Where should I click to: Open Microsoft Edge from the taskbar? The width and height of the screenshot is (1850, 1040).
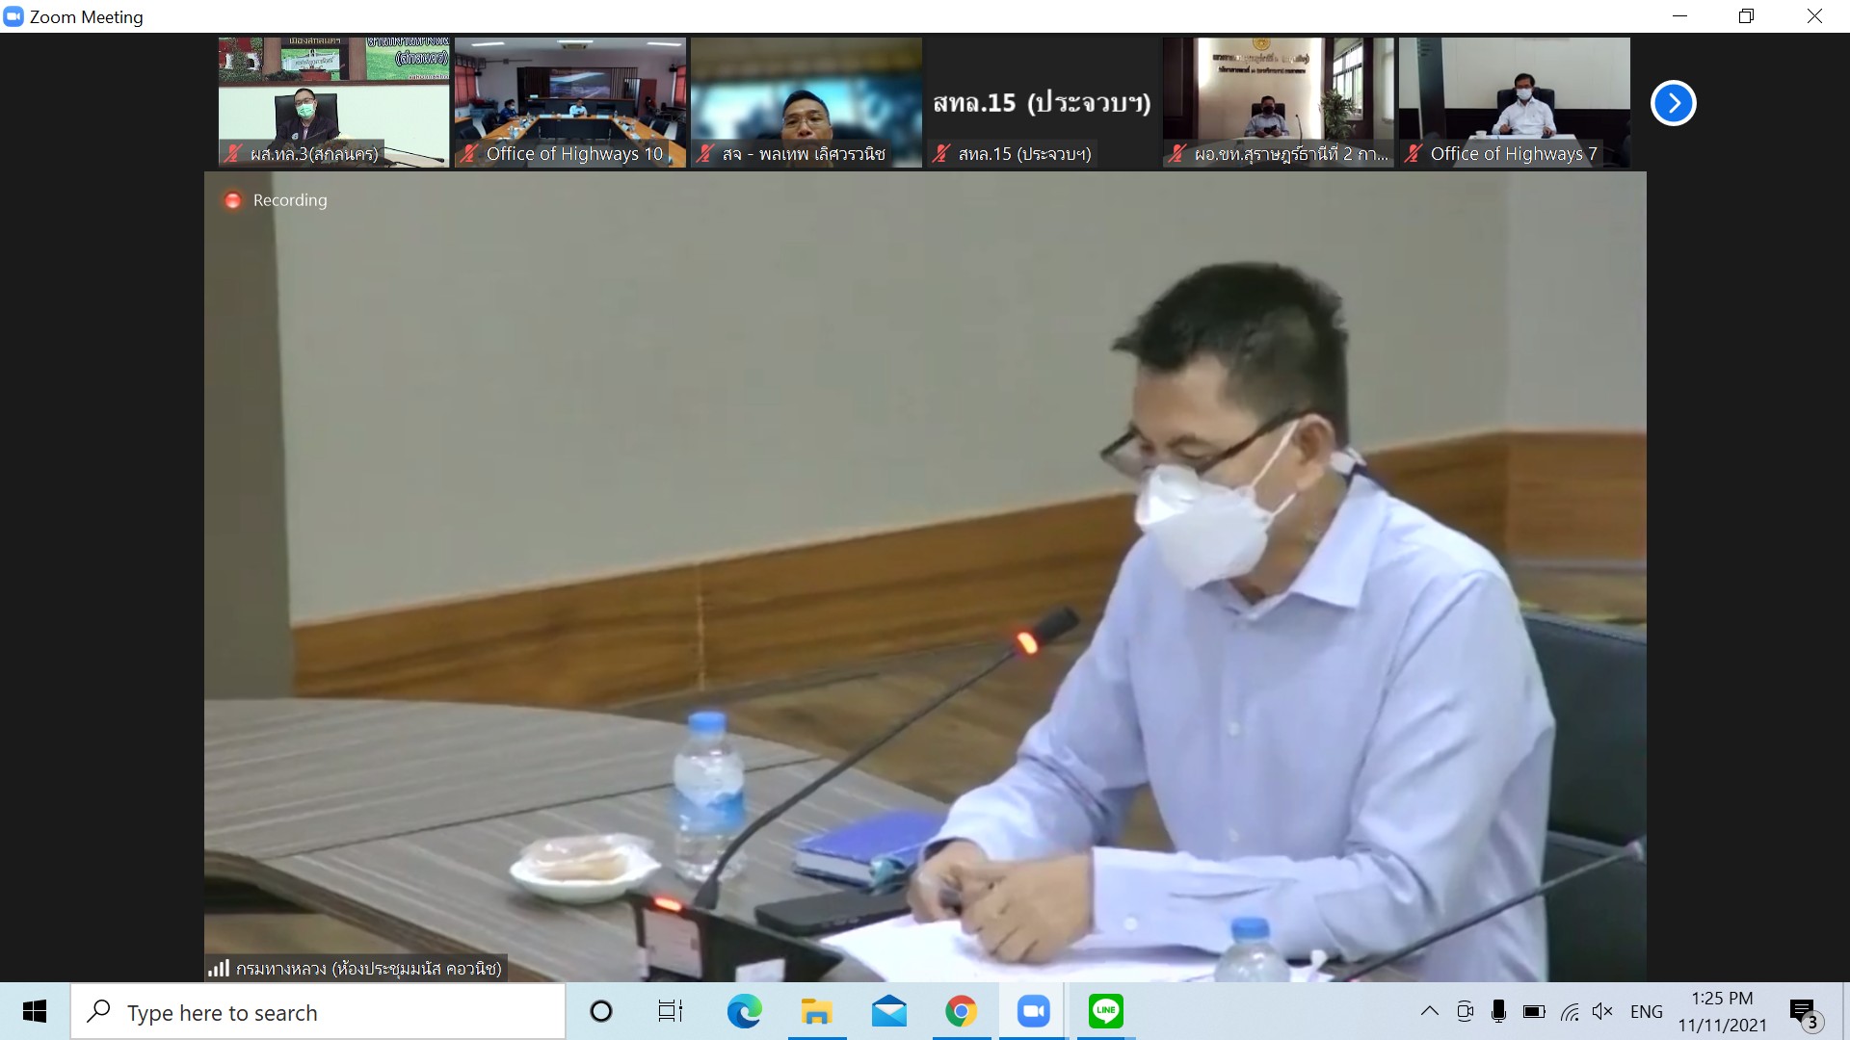[x=744, y=1011]
